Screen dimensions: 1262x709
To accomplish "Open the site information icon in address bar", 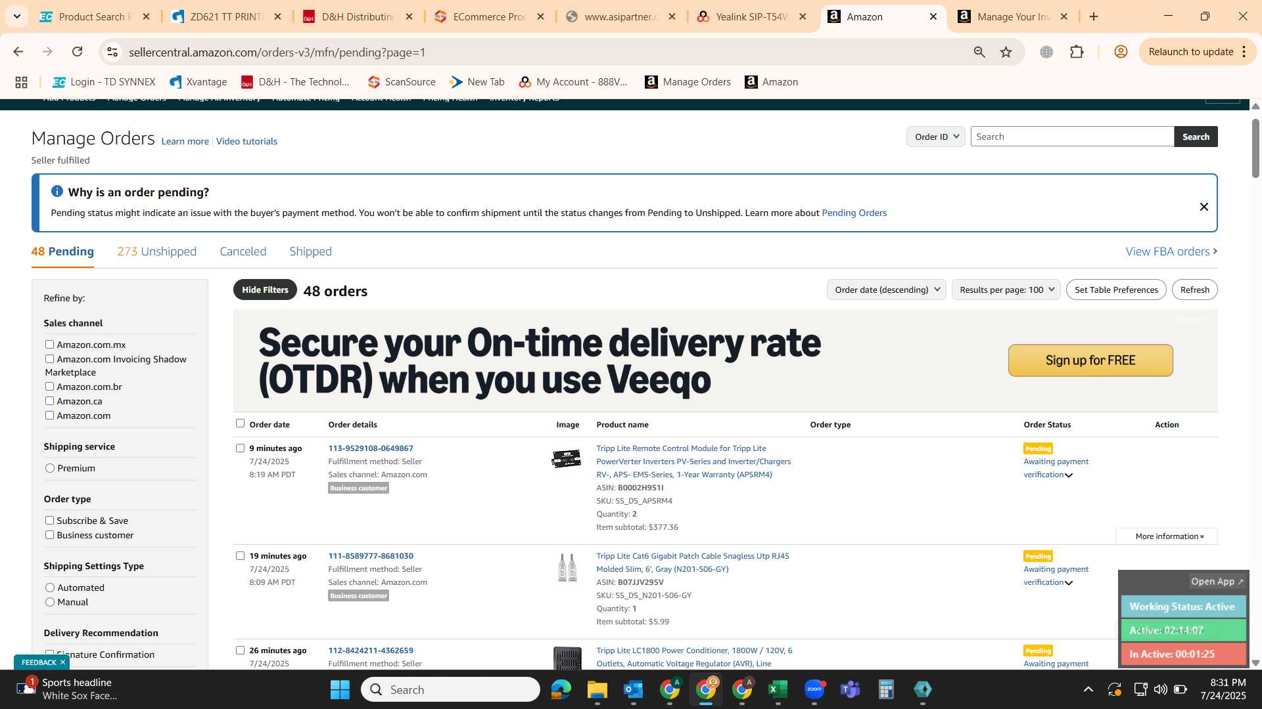I will click(112, 52).
